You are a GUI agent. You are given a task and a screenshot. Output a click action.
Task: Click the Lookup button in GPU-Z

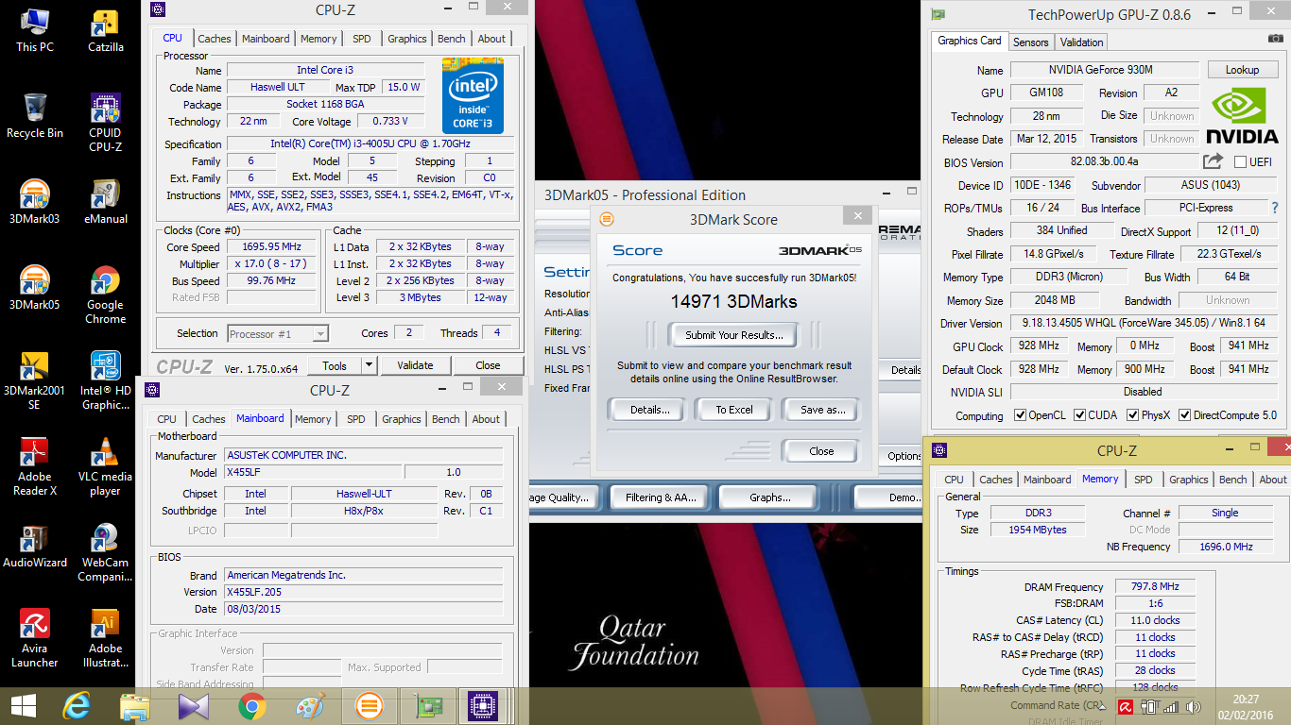[x=1242, y=70]
